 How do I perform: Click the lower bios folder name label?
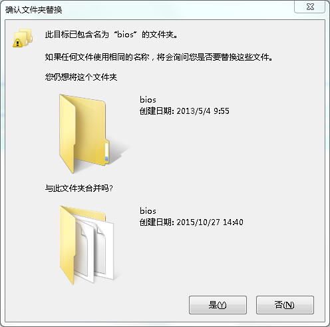[x=148, y=211]
